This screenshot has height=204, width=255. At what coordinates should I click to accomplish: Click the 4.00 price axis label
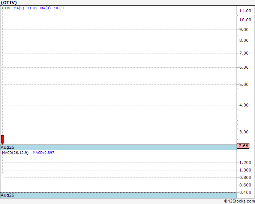244,105
